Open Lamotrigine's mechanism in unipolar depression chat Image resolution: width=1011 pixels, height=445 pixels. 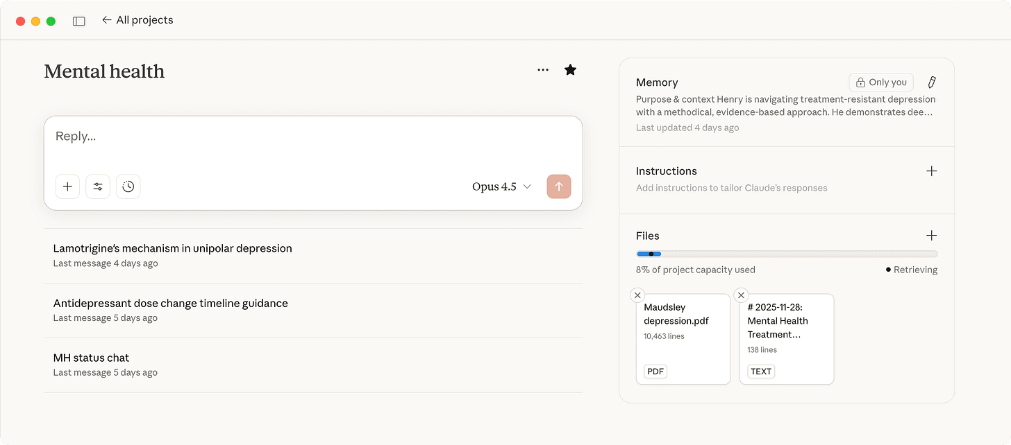pos(173,248)
